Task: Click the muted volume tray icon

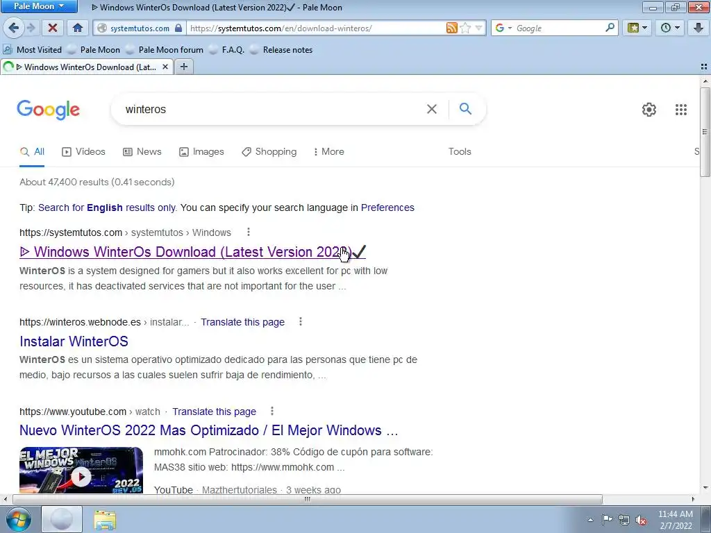Action: coord(641,520)
